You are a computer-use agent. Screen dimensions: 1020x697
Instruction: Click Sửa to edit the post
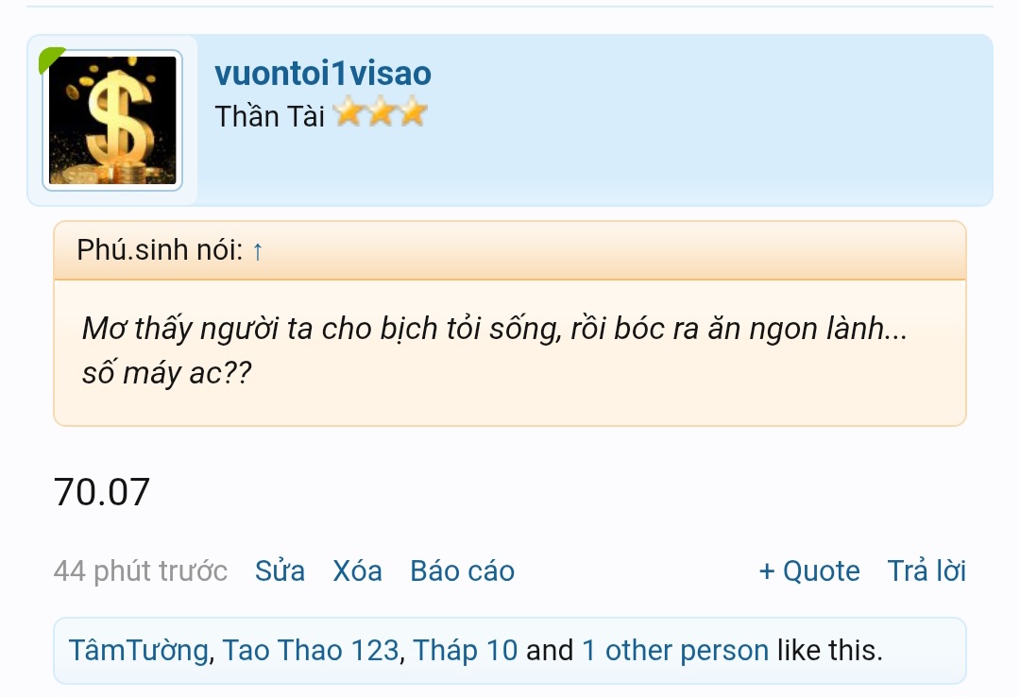point(280,571)
